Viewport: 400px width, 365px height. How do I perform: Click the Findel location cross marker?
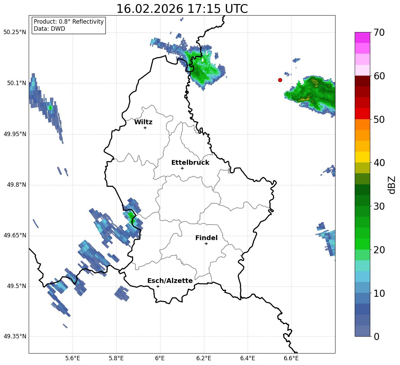[206, 244]
